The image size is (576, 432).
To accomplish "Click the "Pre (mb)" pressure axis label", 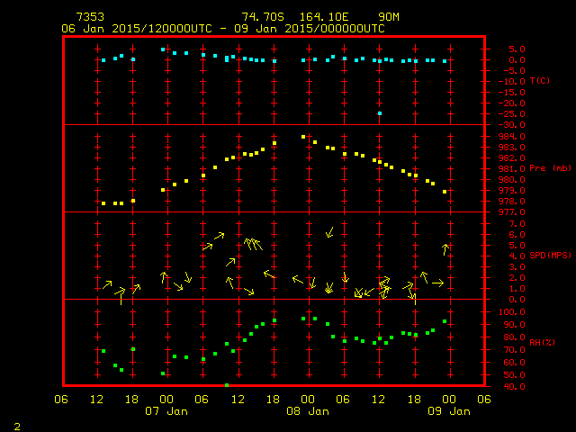I will click(x=550, y=168).
